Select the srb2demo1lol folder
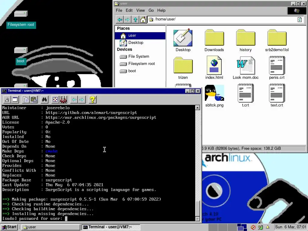Viewport: 308px width, 231px height. click(277, 41)
